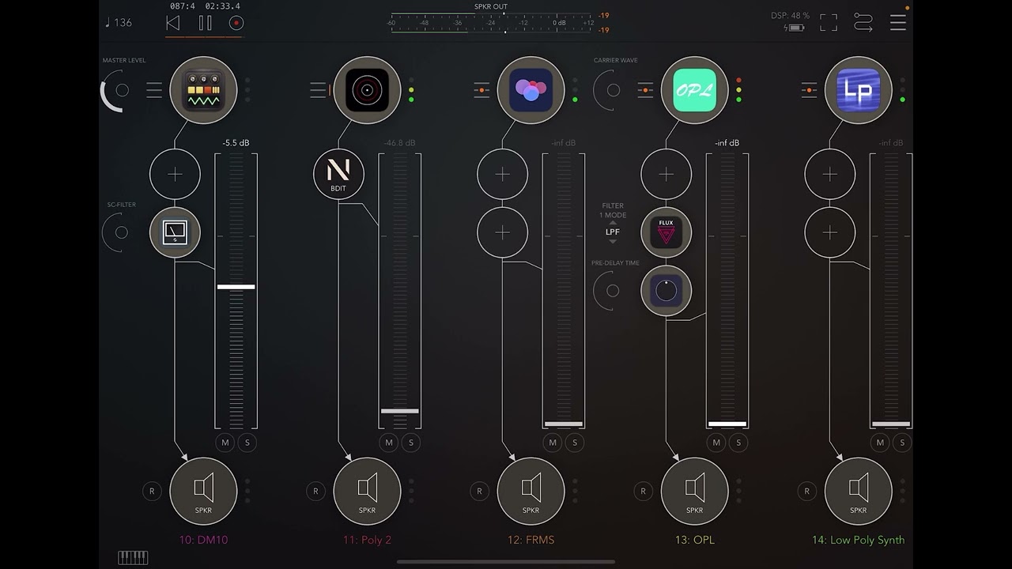Toggle R button on Poly 2 output
The image size is (1012, 569).
pos(315,491)
